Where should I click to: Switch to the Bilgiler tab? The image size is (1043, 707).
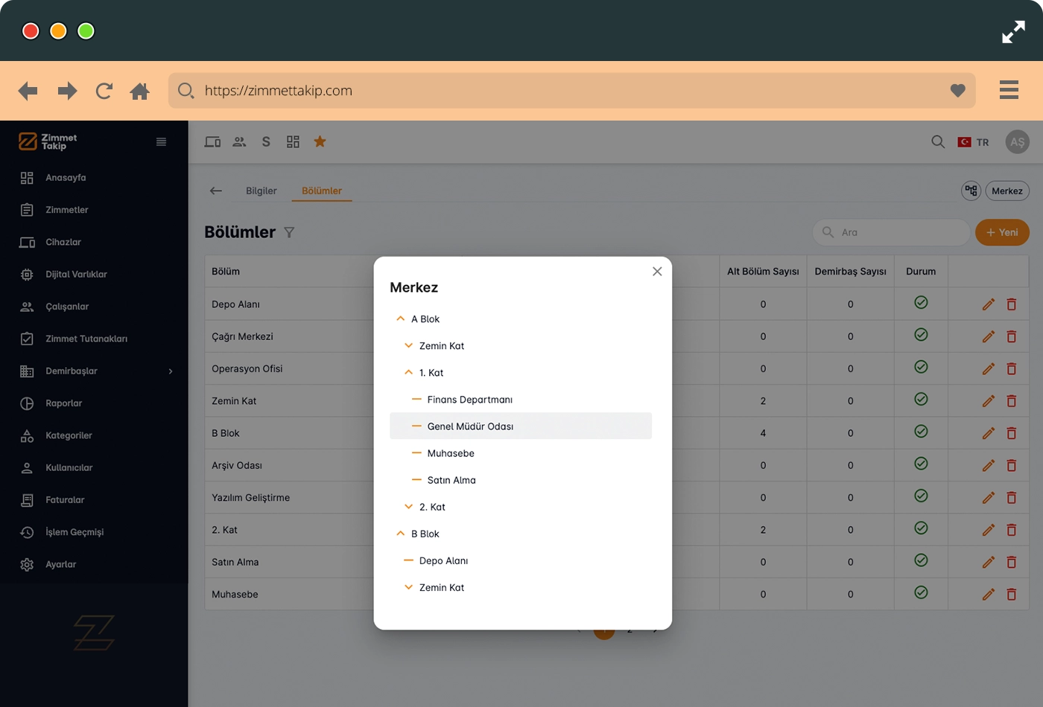(261, 191)
